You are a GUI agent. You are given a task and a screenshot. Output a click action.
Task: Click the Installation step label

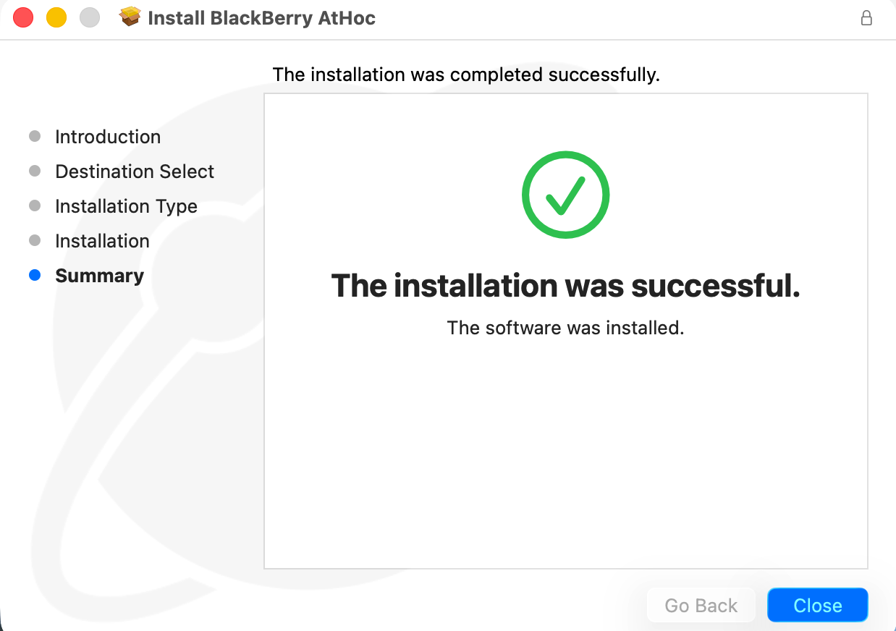pos(102,241)
